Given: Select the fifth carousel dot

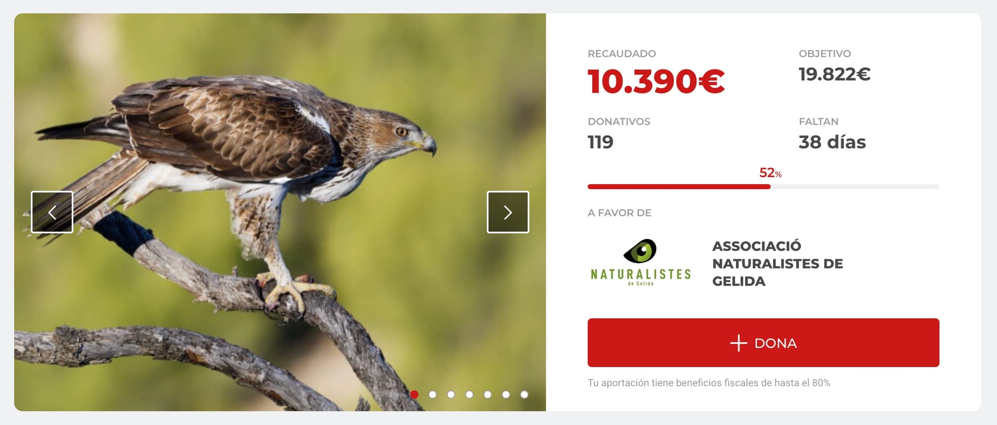Looking at the screenshot, I should [488, 395].
